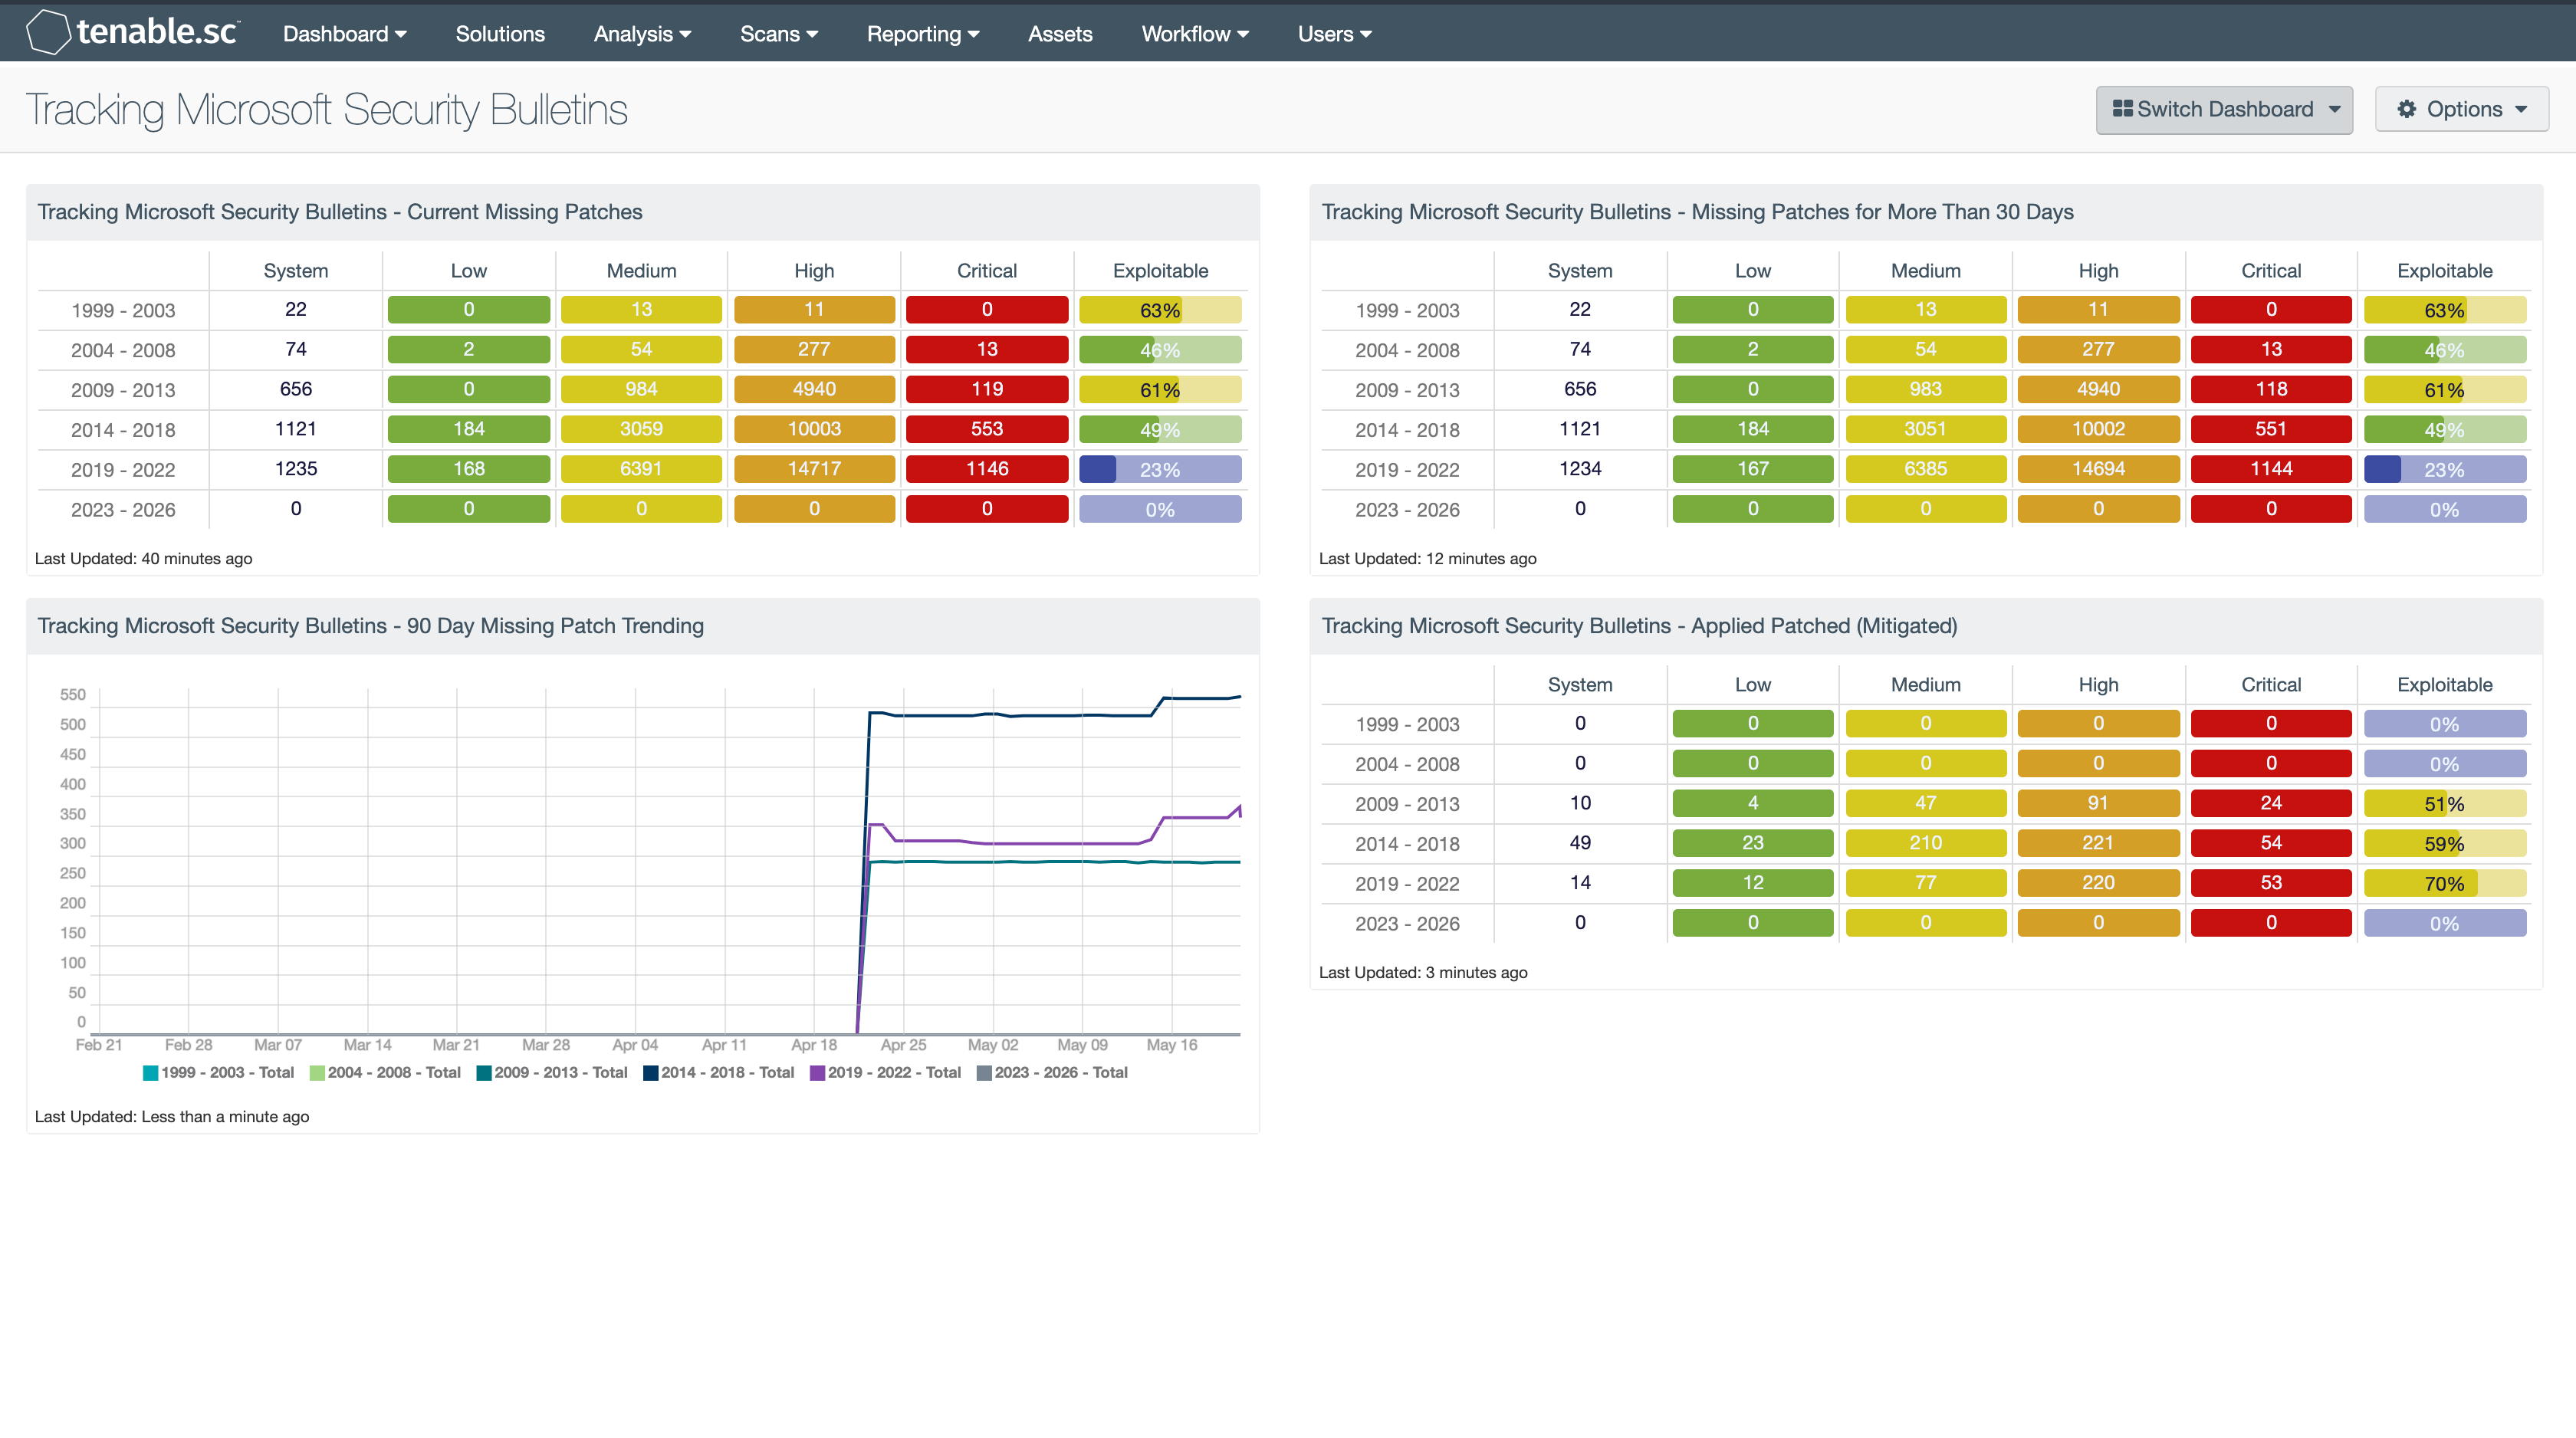
Task: Click 'Last Updated: 3 minutes ago' text
Action: click(1423, 973)
